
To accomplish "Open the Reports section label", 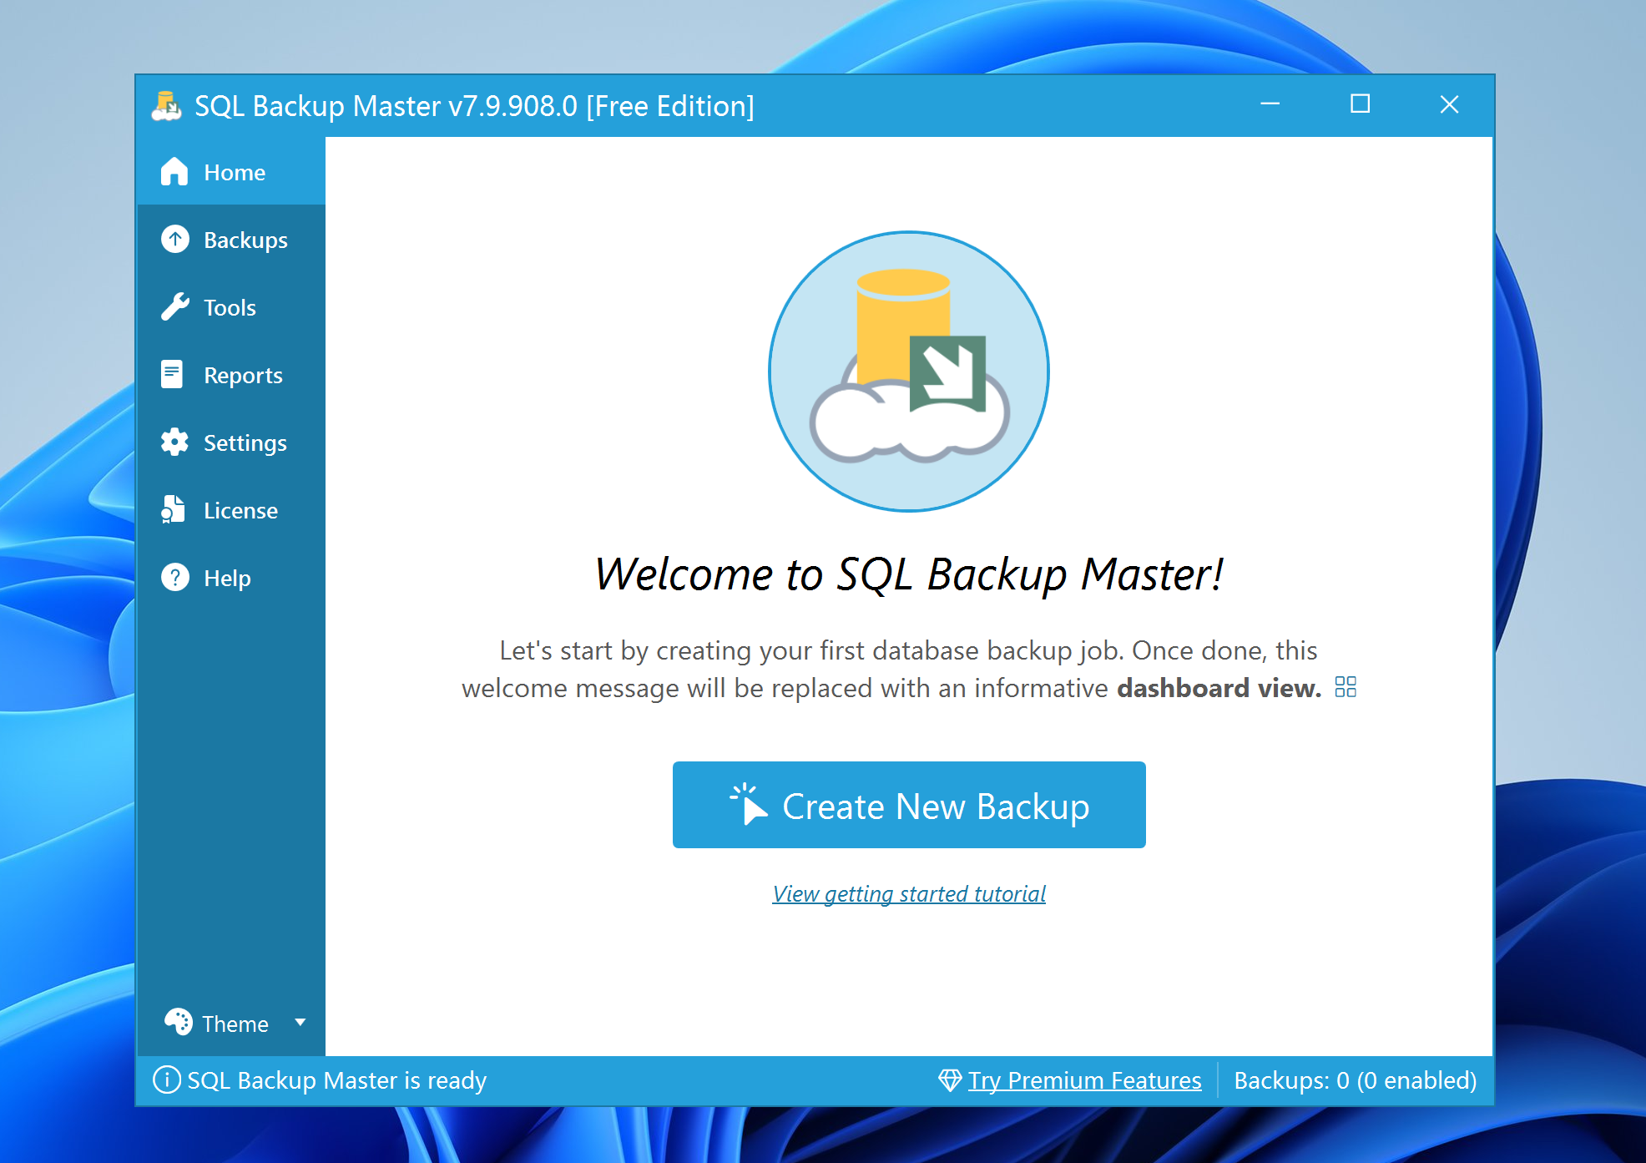I will coord(243,375).
